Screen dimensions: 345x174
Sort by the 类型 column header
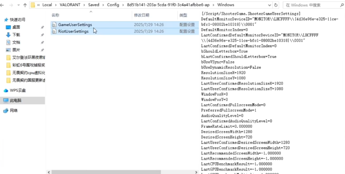point(183,15)
